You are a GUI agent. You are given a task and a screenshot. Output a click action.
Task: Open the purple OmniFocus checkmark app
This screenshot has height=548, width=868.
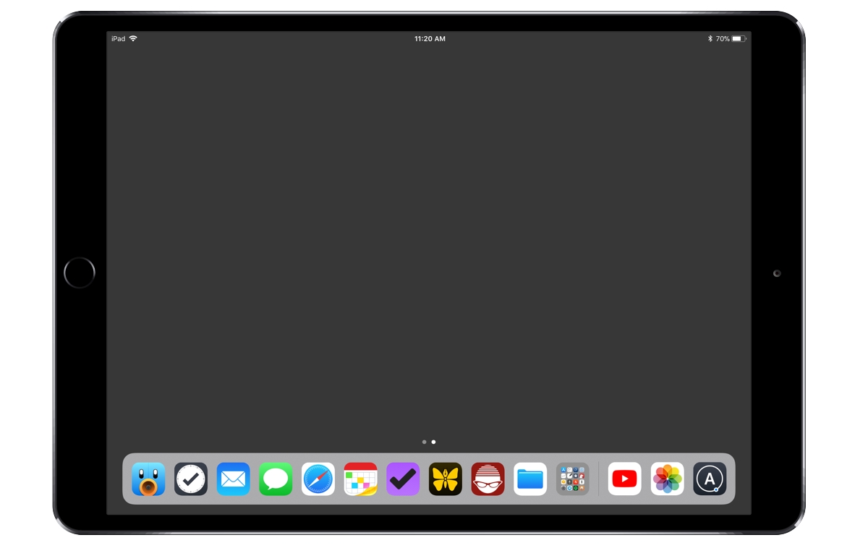point(403,479)
